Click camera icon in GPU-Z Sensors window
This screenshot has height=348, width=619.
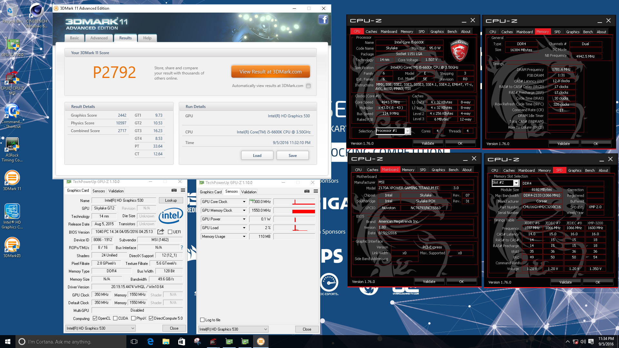point(307,191)
